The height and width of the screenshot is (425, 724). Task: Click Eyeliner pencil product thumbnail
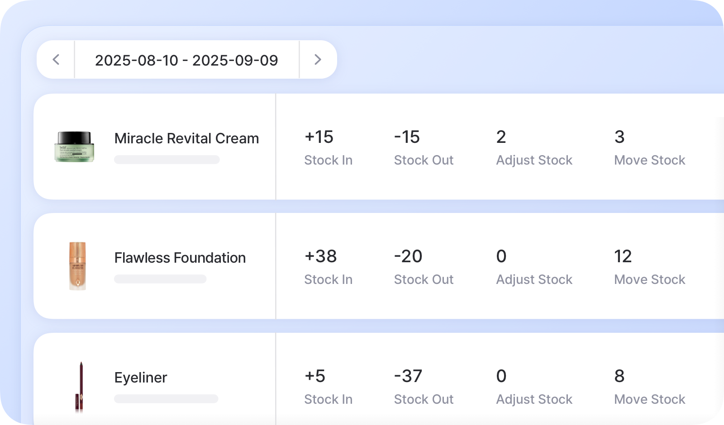pyautogui.click(x=80, y=387)
